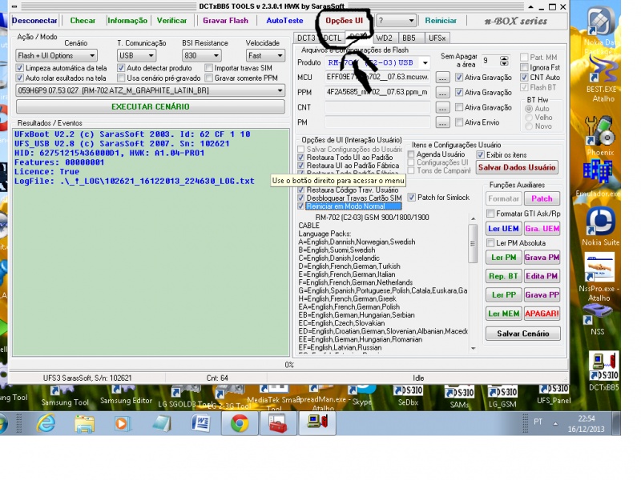Increase the Sem Apagar a área stepper value

pos(505,58)
